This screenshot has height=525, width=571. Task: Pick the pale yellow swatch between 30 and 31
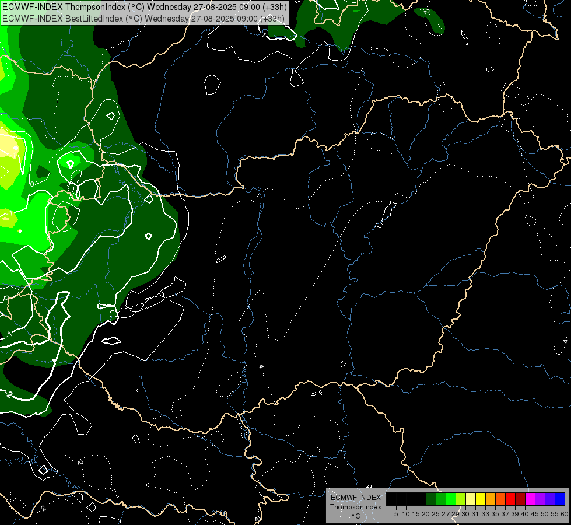(x=471, y=499)
